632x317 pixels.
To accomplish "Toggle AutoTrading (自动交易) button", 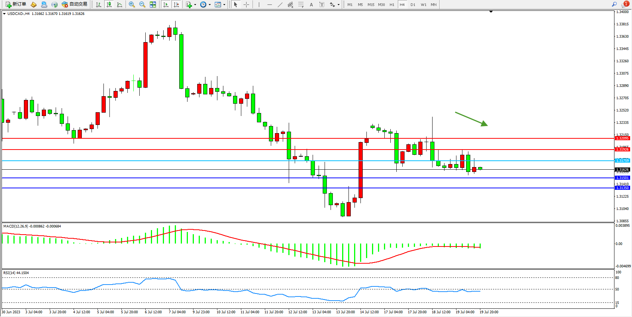I will pos(74,4).
